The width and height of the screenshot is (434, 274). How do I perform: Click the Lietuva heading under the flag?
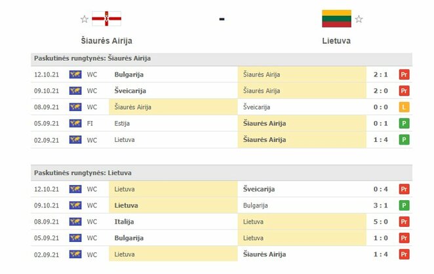[336, 41]
